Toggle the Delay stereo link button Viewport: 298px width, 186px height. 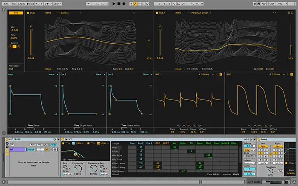point(270,155)
